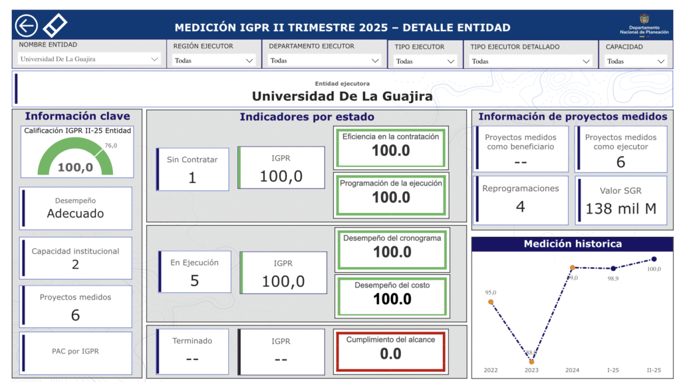Select the II-25 point on Medición historica chart
The width and height of the screenshot is (681, 392).
tap(654, 258)
